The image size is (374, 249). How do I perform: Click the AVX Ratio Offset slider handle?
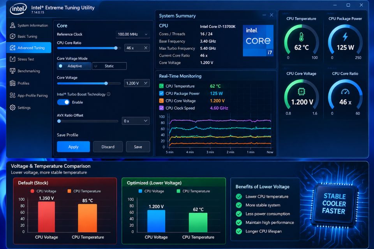59,121
